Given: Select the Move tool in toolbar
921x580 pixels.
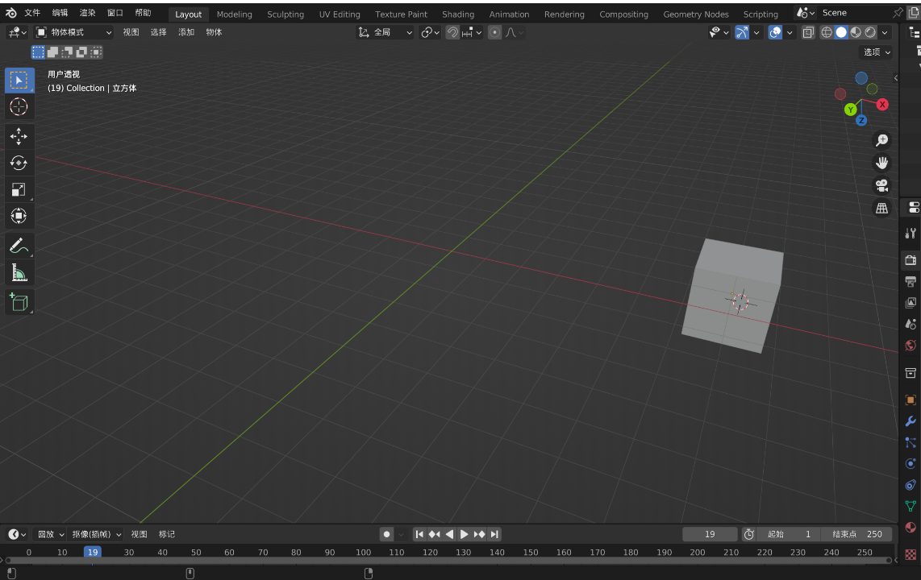Looking at the screenshot, I should click(x=19, y=136).
